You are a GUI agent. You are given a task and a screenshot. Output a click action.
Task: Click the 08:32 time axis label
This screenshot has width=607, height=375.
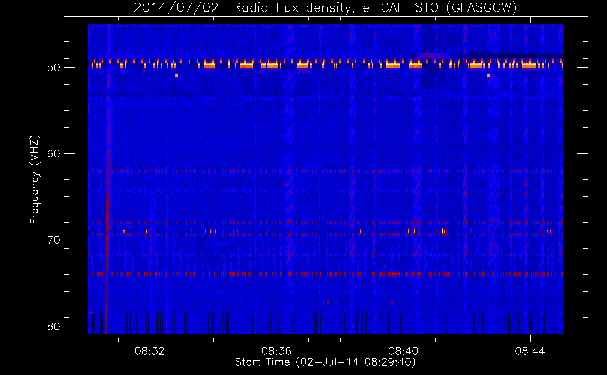150,351
